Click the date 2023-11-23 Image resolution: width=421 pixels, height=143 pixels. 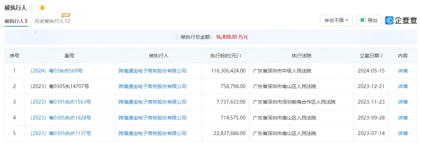click(x=371, y=102)
